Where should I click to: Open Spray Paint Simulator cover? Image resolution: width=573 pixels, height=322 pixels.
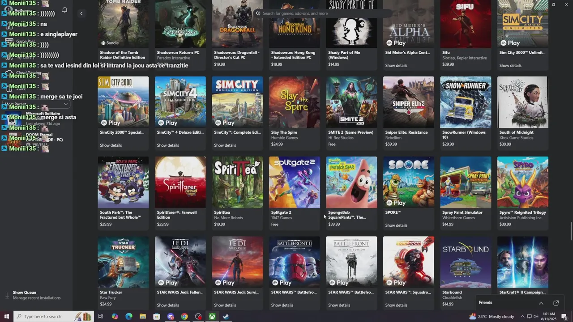coord(466,182)
